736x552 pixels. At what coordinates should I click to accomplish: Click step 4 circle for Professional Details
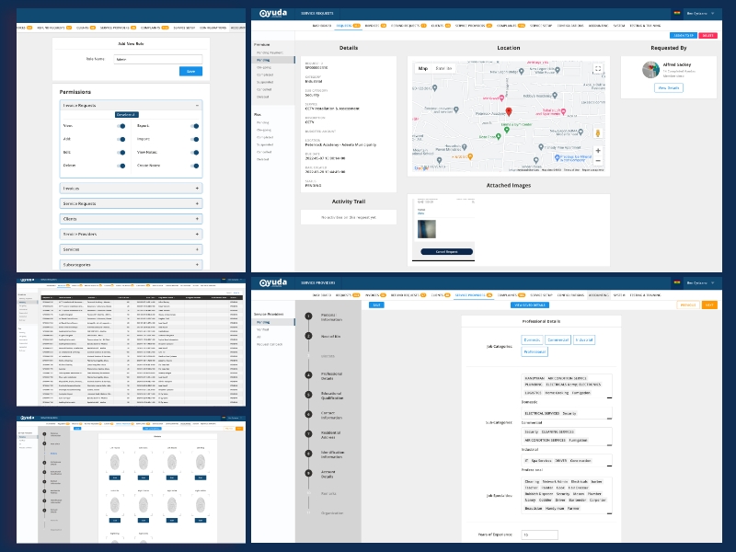coord(307,375)
